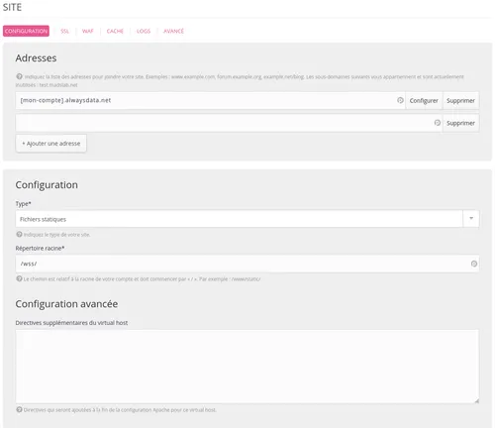Viewport: 495px width, 428px height.
Task: Click the 'Configuration avancée' heading text
Action: [x=66, y=304]
